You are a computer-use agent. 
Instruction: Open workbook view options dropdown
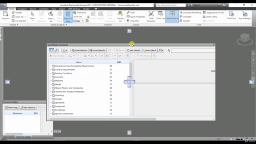[x=64, y=50]
